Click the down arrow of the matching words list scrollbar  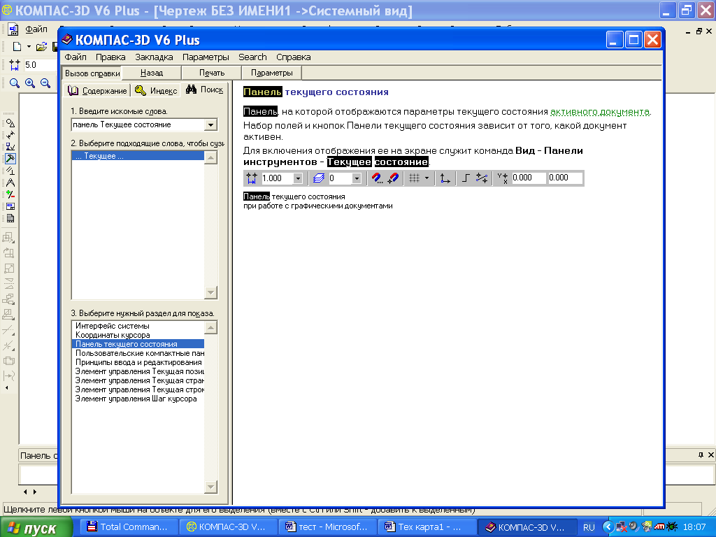210,292
